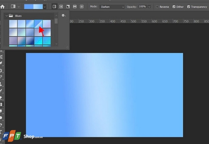Open the Mode dropdown set to Darken
The height and width of the screenshot is (144, 209).
click(x=112, y=7)
